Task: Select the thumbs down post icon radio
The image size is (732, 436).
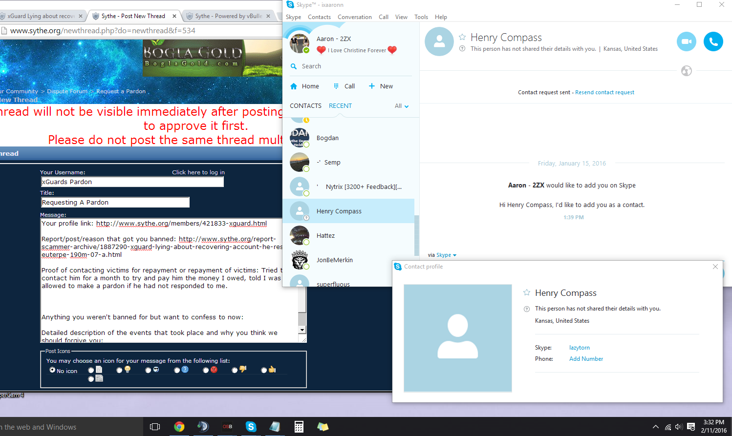Action: (235, 370)
